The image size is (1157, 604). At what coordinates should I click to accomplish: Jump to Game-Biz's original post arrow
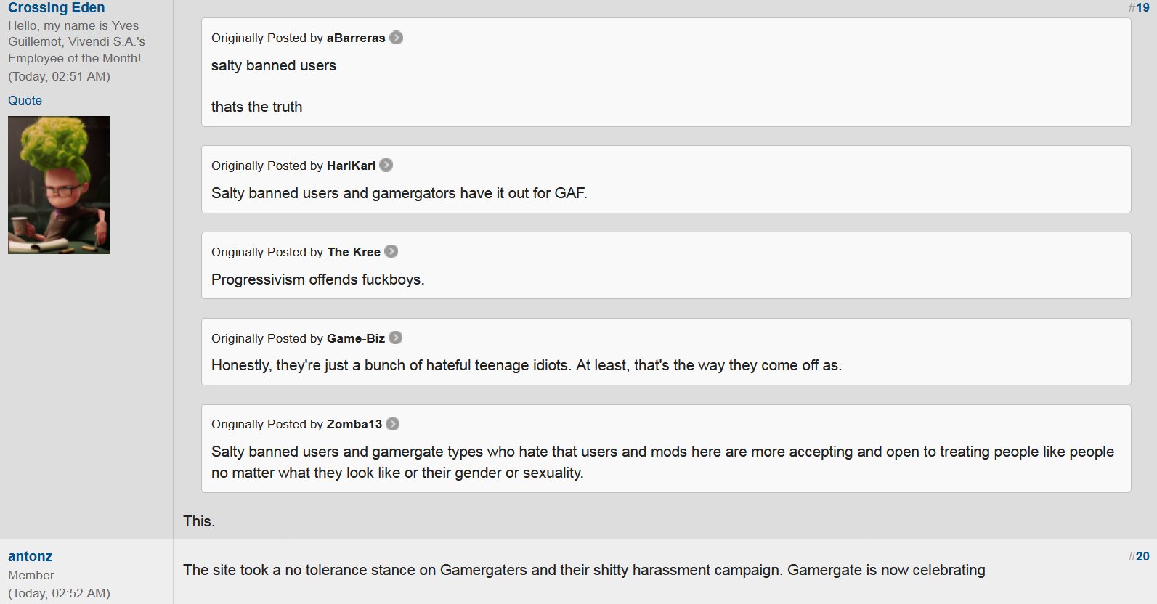pyautogui.click(x=395, y=338)
